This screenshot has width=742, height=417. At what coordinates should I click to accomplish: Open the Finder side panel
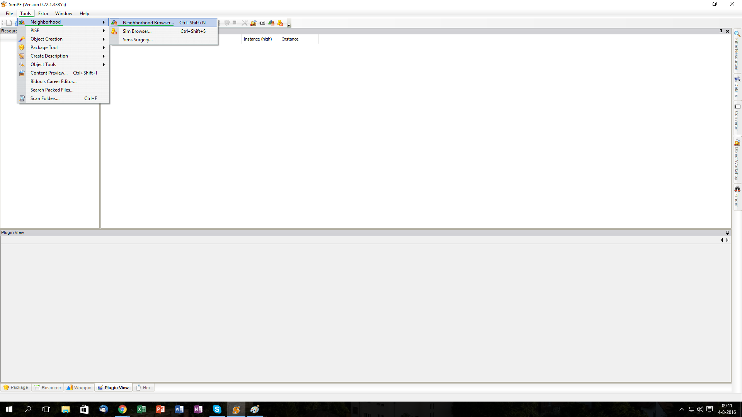[x=737, y=196]
